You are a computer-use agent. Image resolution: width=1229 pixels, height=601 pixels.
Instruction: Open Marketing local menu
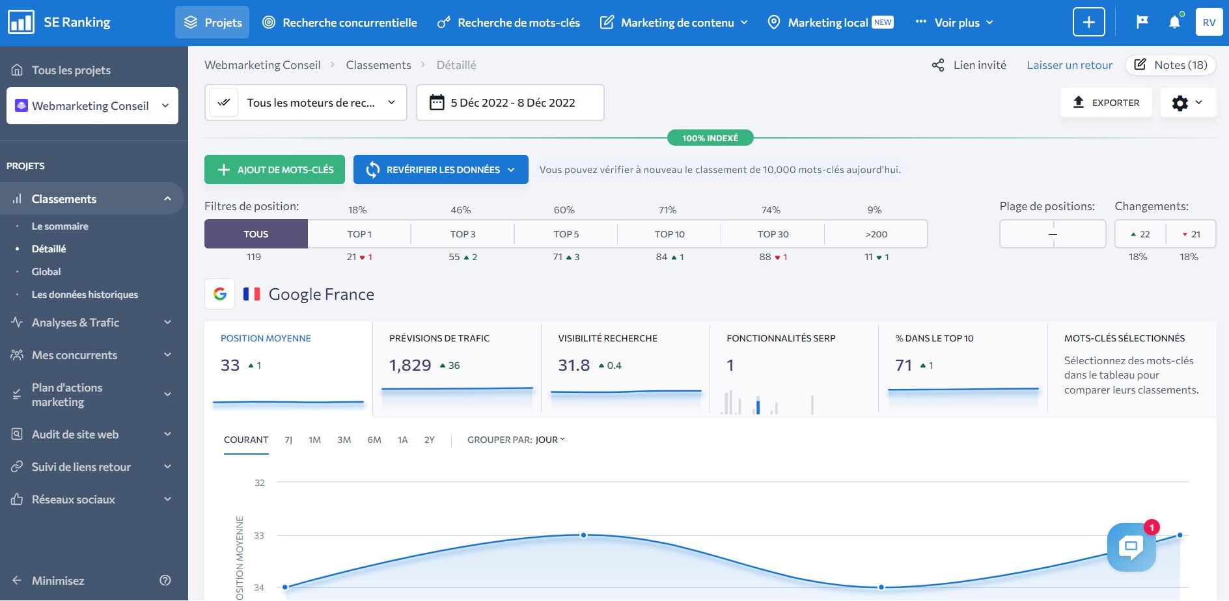[831, 22]
